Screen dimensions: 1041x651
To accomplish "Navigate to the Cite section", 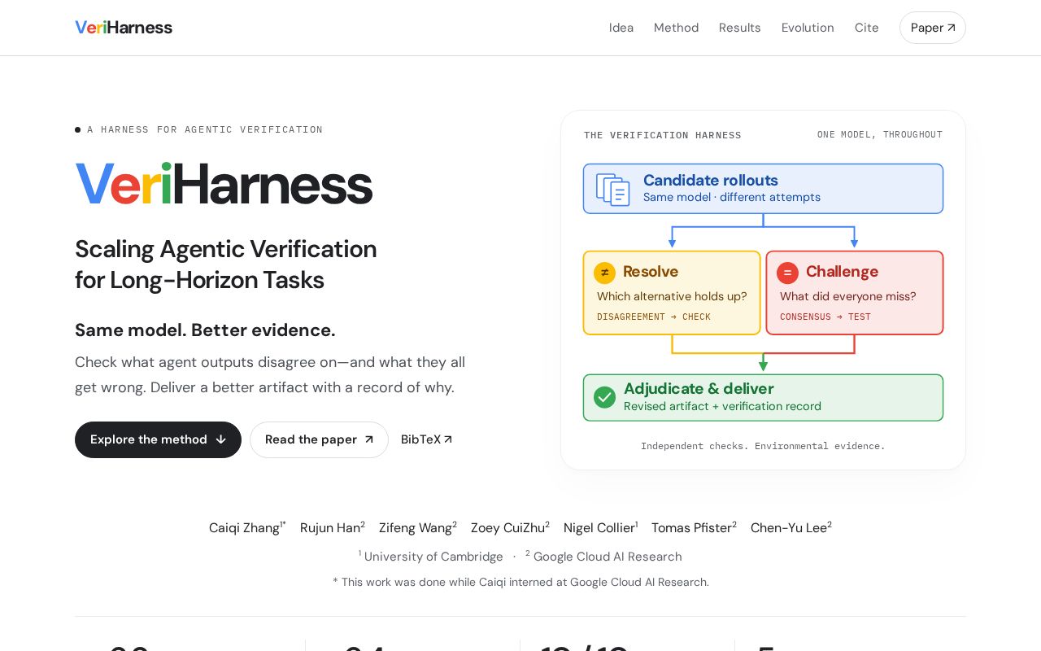I will tap(866, 28).
